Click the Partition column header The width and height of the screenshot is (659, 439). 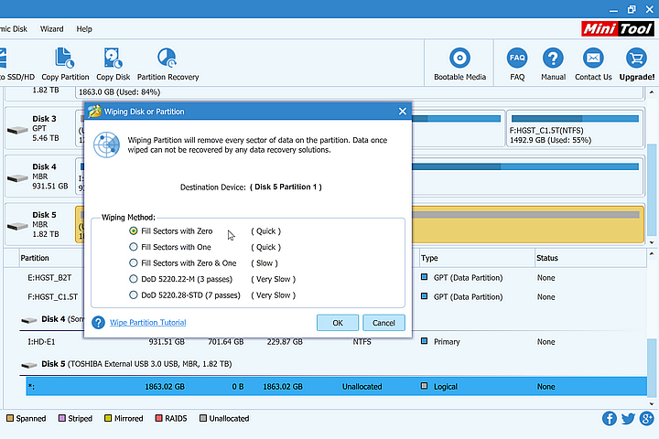pyautogui.click(x=35, y=258)
